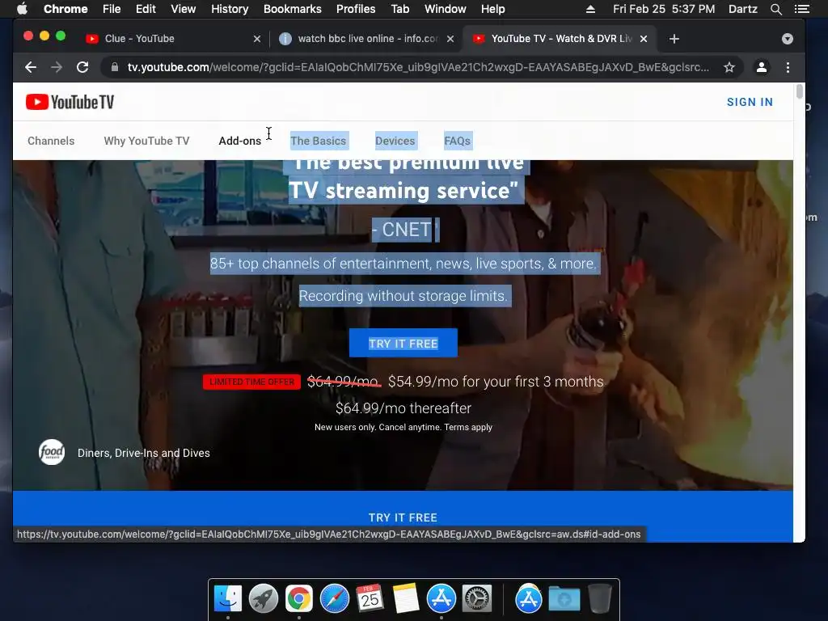Open the Apple menu
The height and width of the screenshot is (621, 828).
[22, 9]
